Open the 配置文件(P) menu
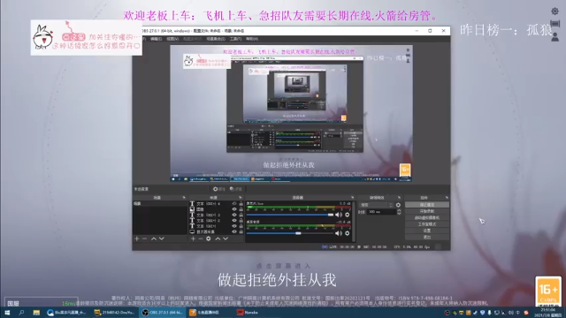Viewport: 566px width, 318px height. [x=193, y=39]
